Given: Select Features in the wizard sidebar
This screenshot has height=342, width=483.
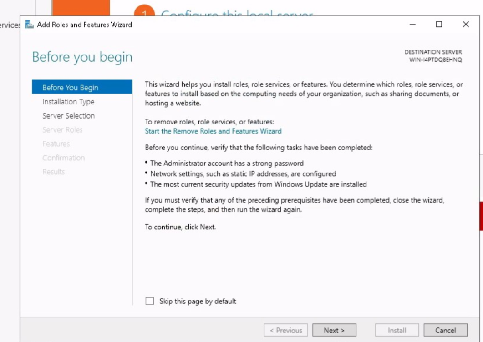Looking at the screenshot, I should point(56,144).
